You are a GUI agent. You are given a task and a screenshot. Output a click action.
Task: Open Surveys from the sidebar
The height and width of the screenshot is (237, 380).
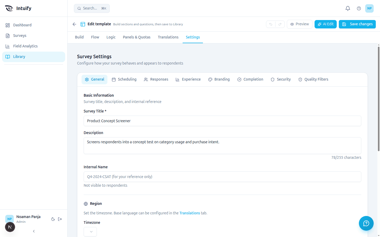click(34, 36)
